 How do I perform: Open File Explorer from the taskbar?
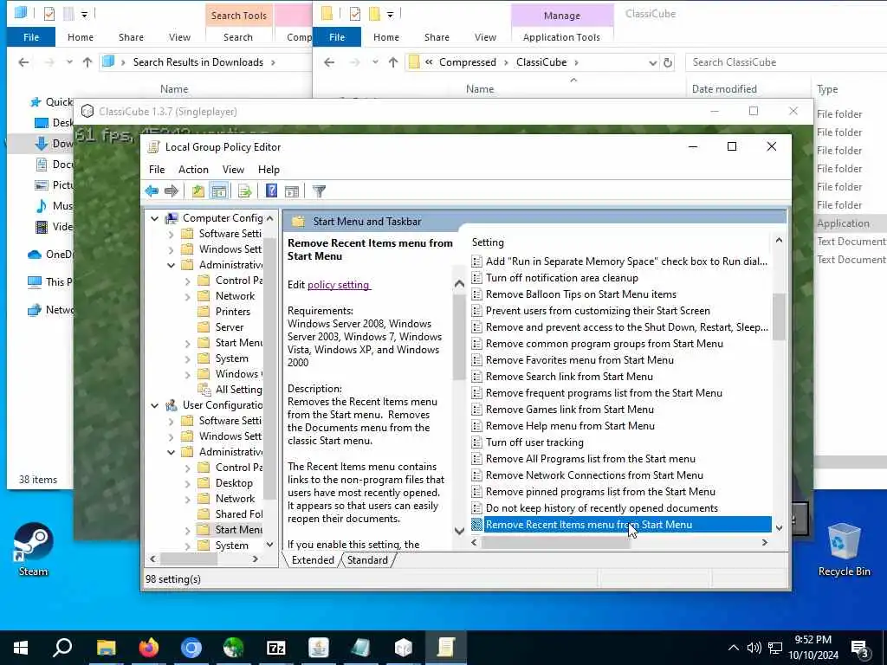106,648
